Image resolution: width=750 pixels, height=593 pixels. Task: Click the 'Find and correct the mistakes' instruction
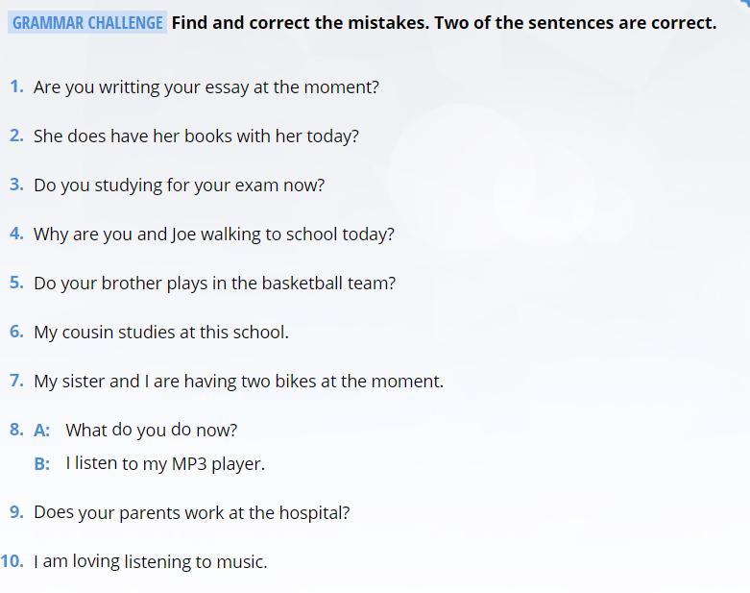click(x=443, y=22)
